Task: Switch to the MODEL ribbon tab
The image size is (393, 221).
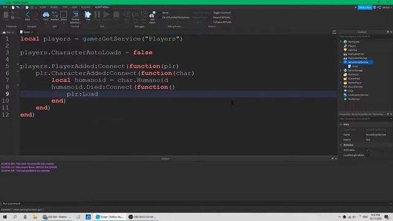Action: point(54,7)
